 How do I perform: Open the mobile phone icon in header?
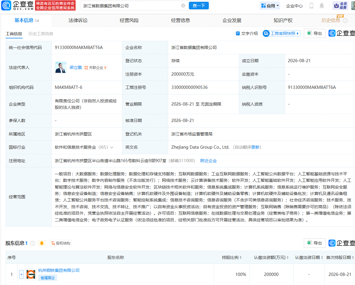311,6
